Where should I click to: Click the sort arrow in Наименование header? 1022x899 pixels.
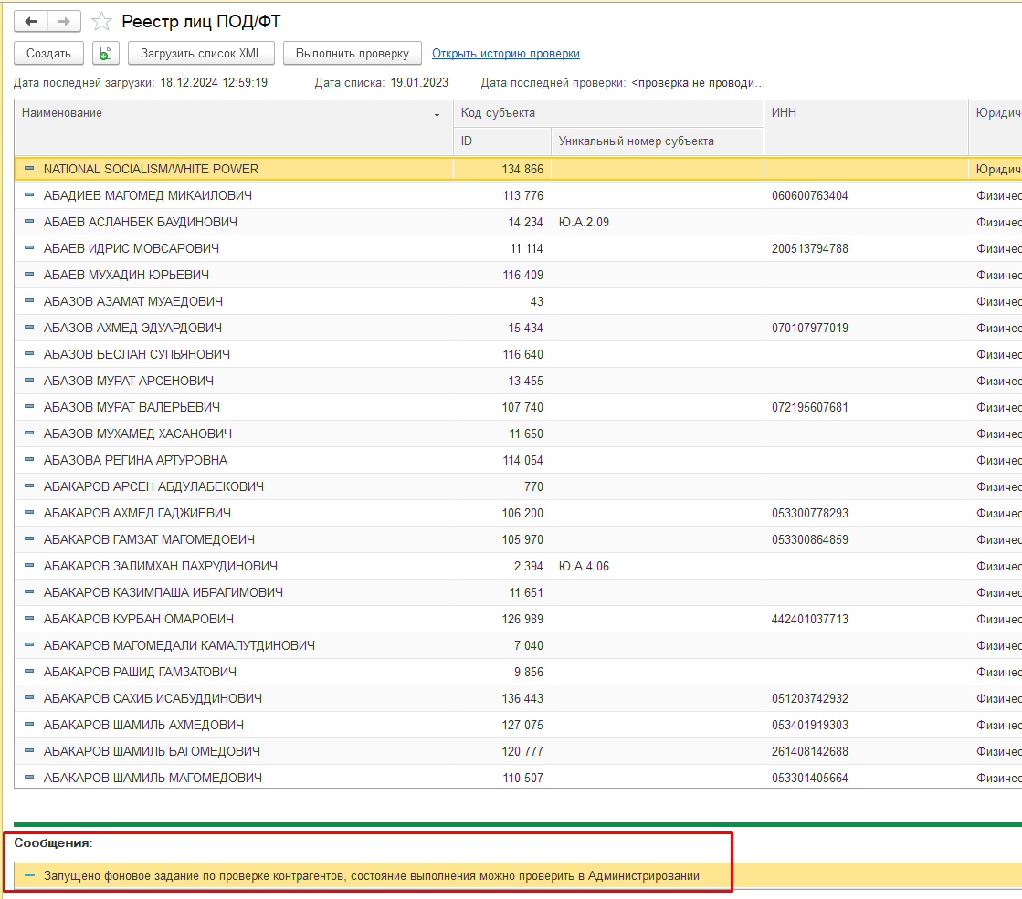[437, 112]
